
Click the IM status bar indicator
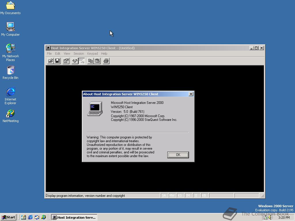tap(188, 195)
